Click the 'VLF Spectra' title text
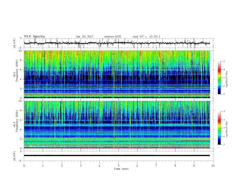 pos(34,36)
